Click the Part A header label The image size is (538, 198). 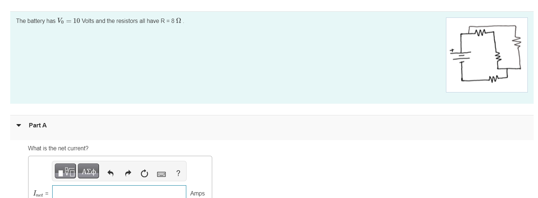pyautogui.click(x=38, y=125)
